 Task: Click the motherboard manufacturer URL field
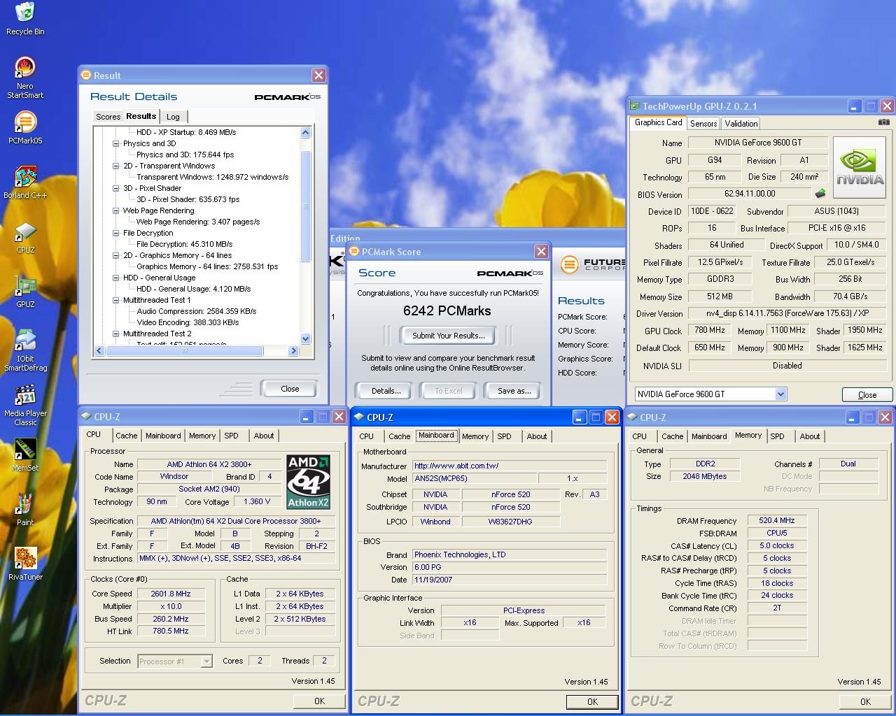[510, 466]
